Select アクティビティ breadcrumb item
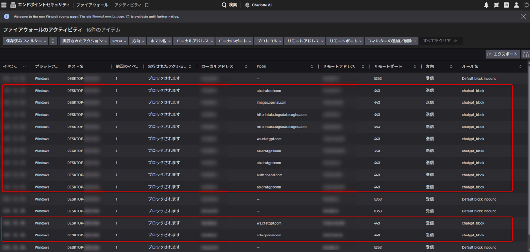The image size is (530, 252). pyautogui.click(x=128, y=5)
